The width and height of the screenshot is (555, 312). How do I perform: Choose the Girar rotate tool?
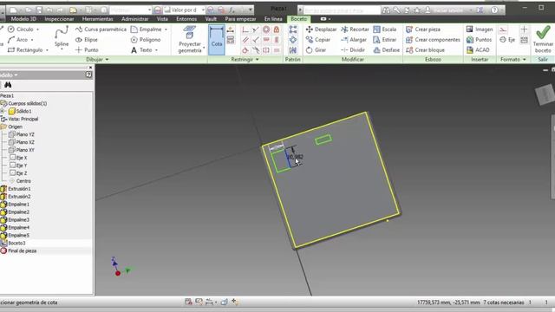316,50
